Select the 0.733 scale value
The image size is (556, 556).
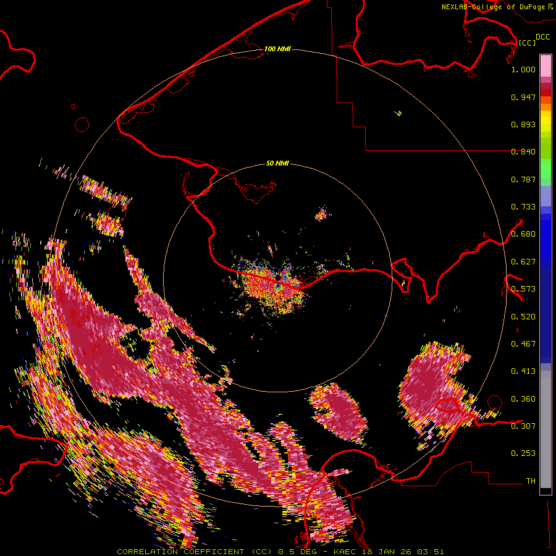point(523,207)
